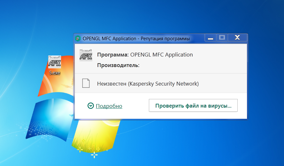
Task: Click the Kaspersky icon in the title bar
Action: 78,39
